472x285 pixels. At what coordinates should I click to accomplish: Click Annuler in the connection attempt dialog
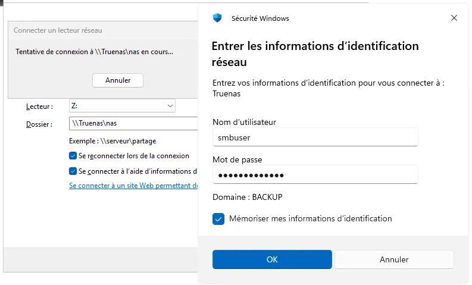(x=118, y=80)
